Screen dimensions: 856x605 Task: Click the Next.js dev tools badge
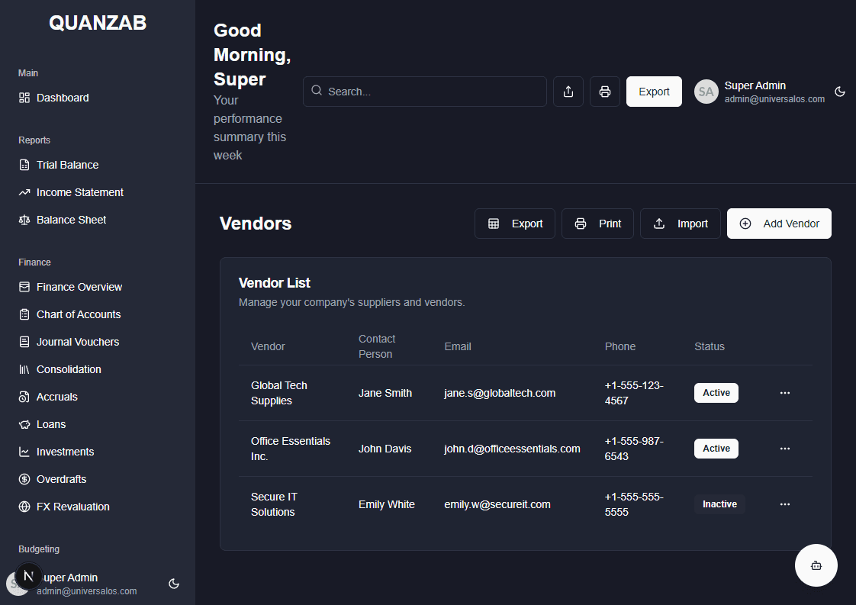(28, 575)
